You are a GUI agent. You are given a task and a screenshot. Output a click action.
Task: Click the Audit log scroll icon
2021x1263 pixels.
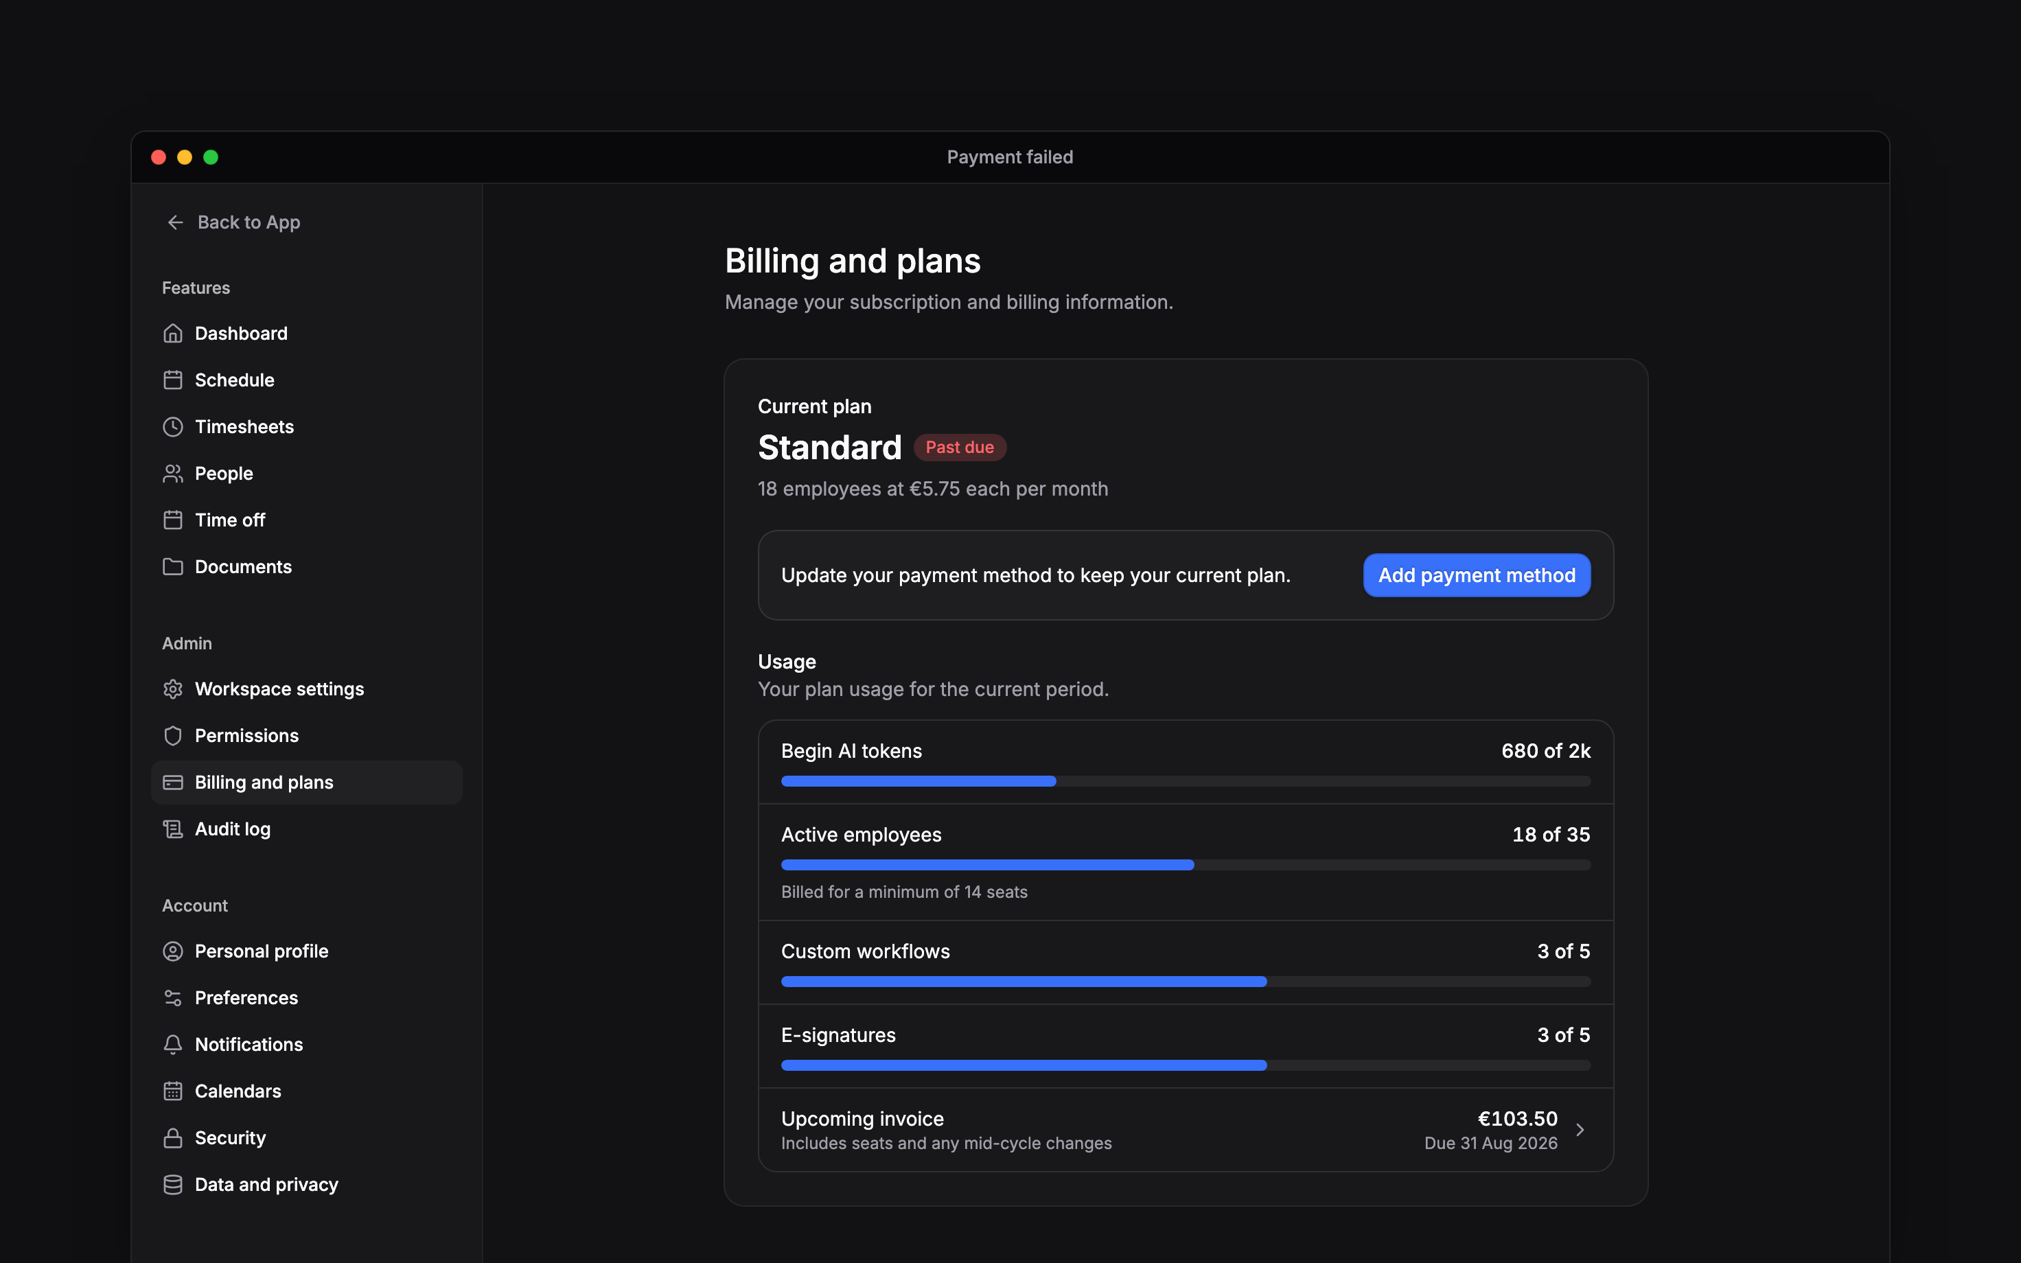[x=173, y=829]
